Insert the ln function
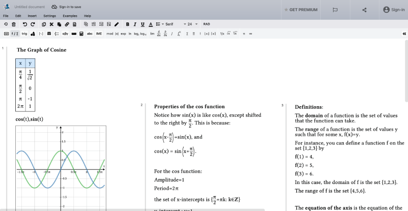 pos(130,34)
